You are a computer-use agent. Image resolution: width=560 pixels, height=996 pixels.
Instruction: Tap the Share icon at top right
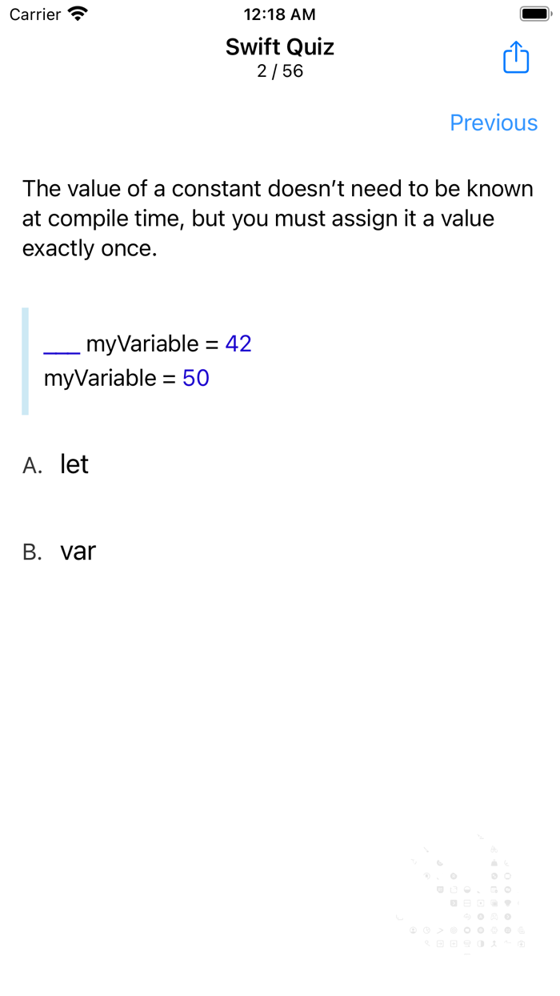tap(516, 57)
